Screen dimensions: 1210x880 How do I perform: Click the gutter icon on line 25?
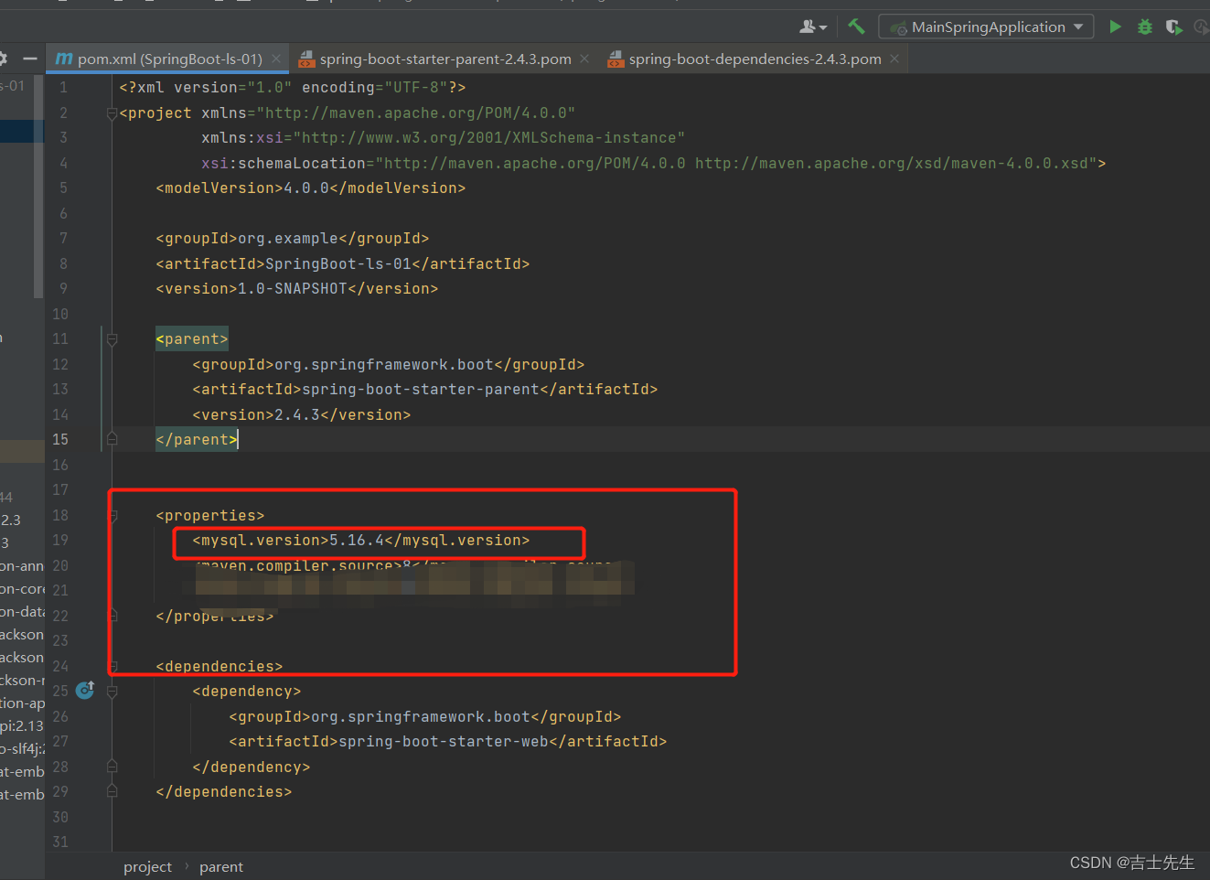coord(85,690)
